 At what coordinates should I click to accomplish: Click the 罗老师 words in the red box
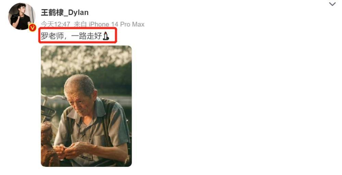(52, 36)
